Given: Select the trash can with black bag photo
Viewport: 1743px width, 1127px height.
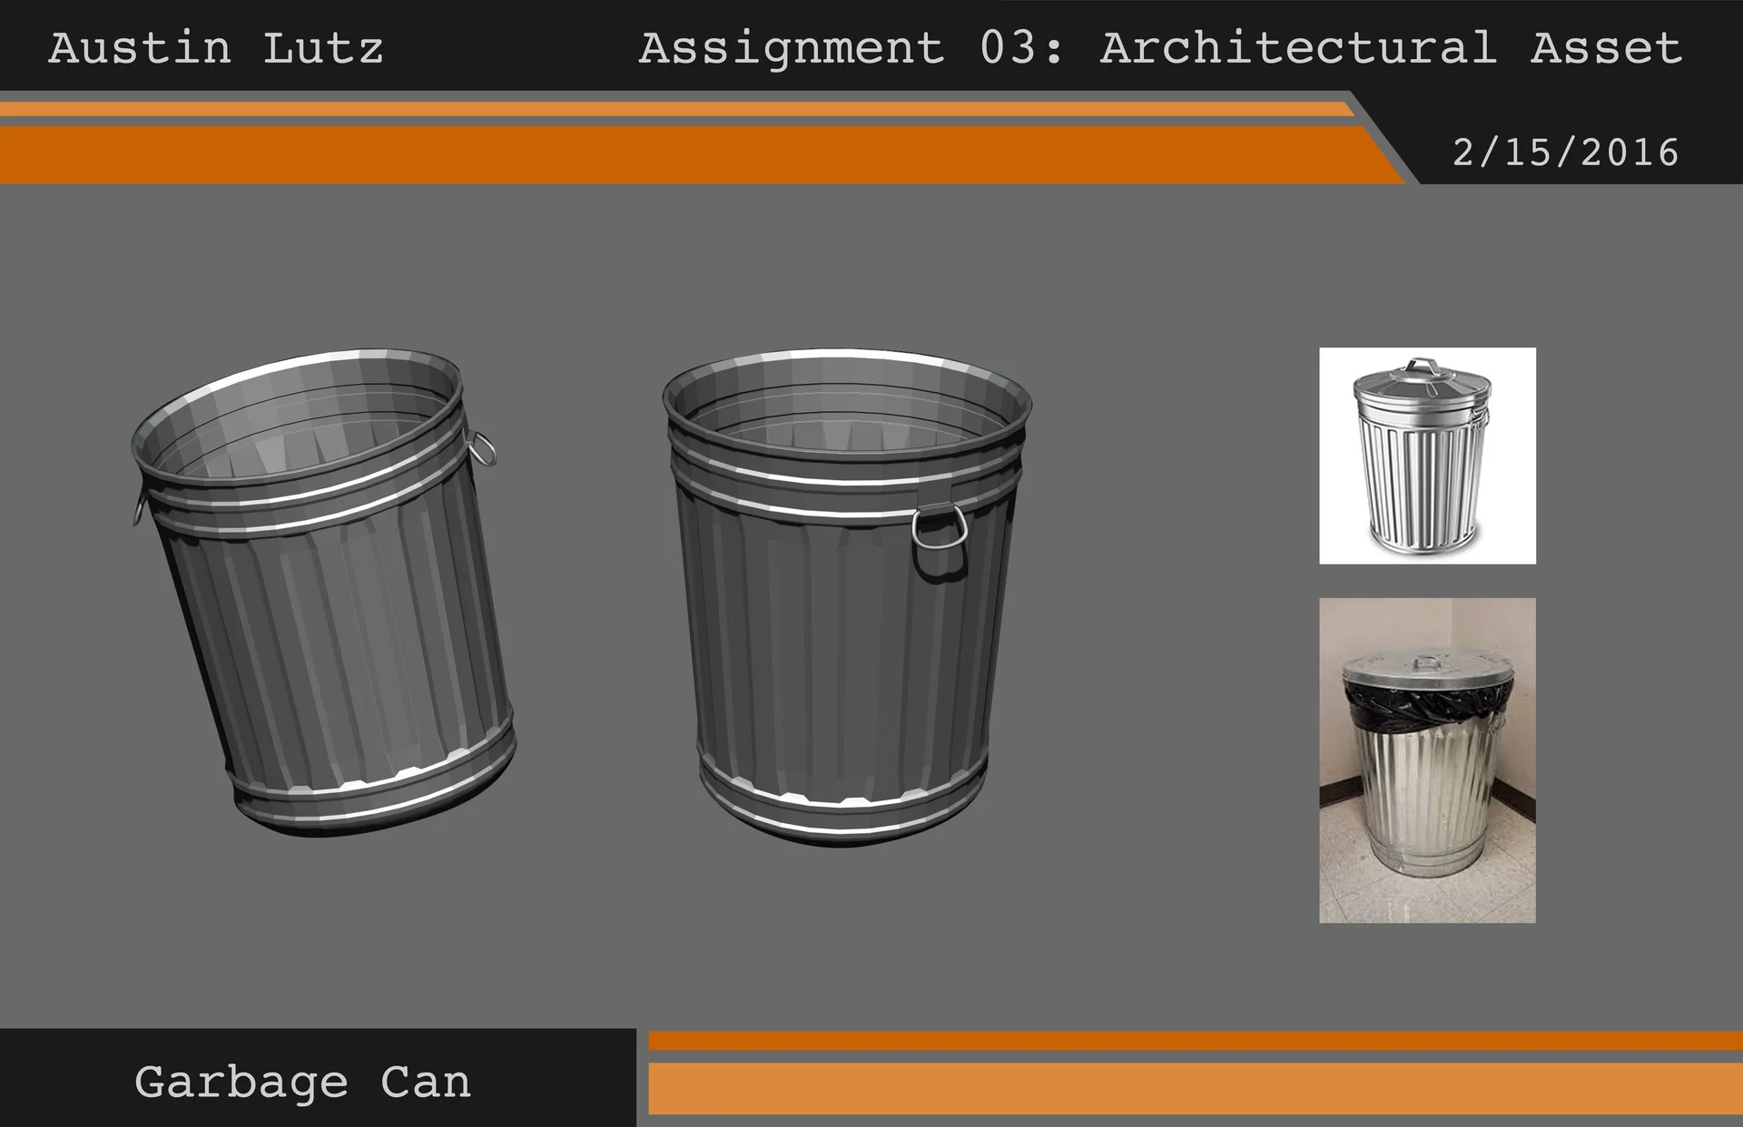Looking at the screenshot, I should 1426,759.
